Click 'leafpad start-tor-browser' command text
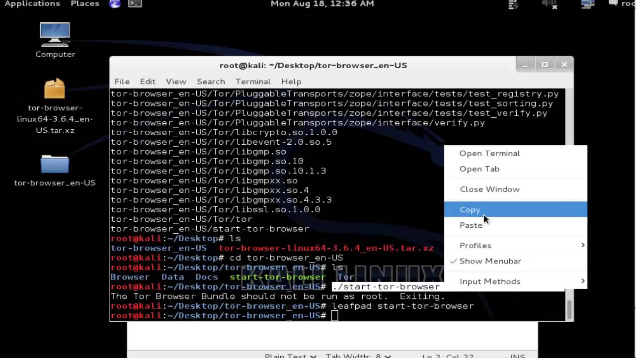636x358 pixels. point(403,306)
